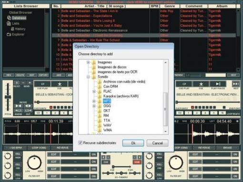Open Explorer in the Lists Browser
Image resolution: width=243 pixels, height=182 pixels.
pyautogui.click(x=18, y=34)
